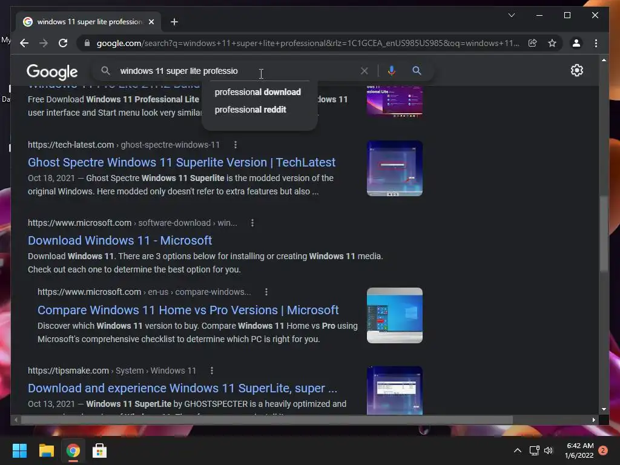Click the scroll up arrow on vertical scrollbar

tap(604, 60)
